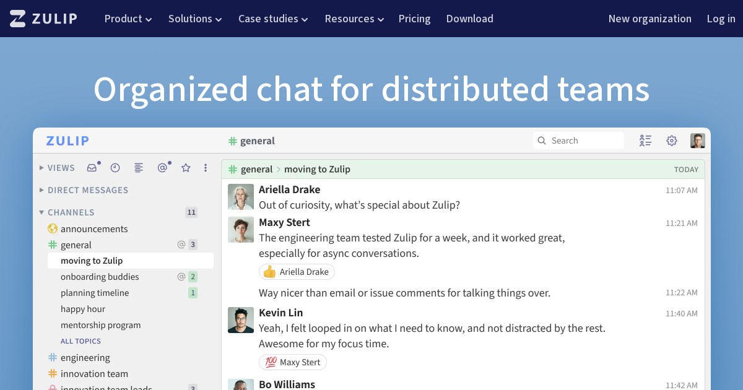Click the green hash icon beside general channel
The height and width of the screenshot is (390, 743).
tap(53, 245)
